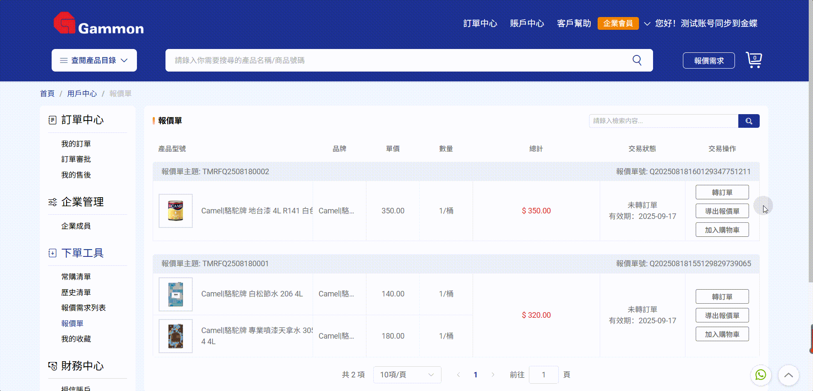Click the Gammon logo
The width and height of the screenshot is (813, 391).
click(99, 23)
